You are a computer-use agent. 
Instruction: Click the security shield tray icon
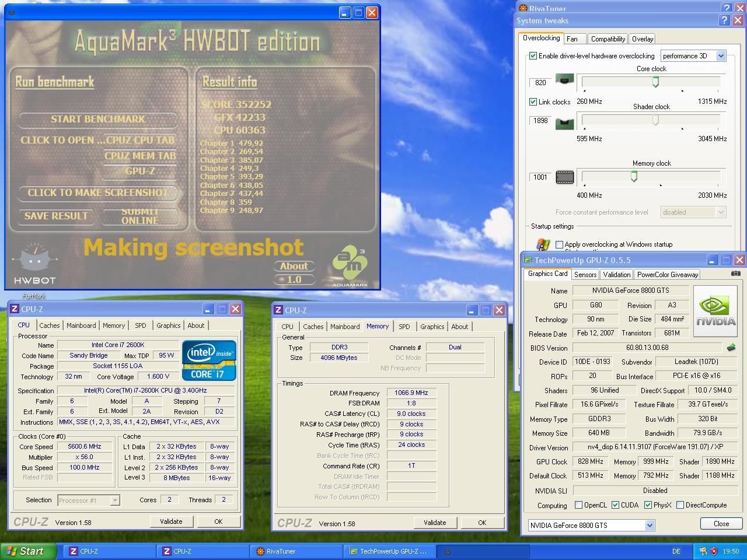tap(714, 551)
